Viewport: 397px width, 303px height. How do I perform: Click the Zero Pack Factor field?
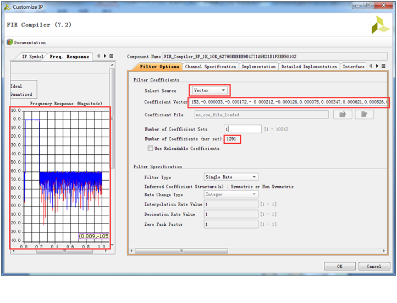click(x=231, y=224)
